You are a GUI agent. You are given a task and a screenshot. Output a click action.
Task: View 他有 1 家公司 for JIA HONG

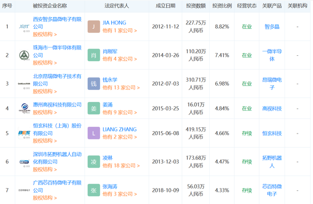[x=120, y=30]
